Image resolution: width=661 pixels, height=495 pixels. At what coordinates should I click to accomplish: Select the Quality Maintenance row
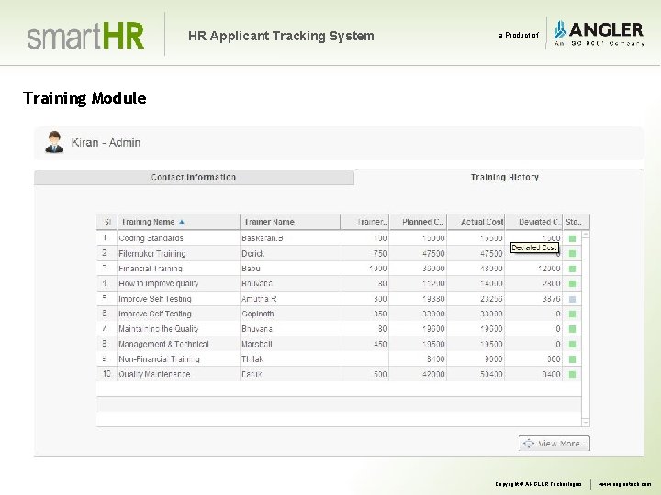coord(339,374)
